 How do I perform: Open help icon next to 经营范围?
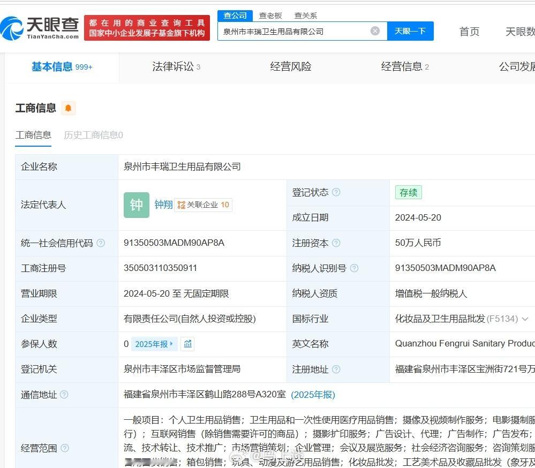click(x=64, y=448)
